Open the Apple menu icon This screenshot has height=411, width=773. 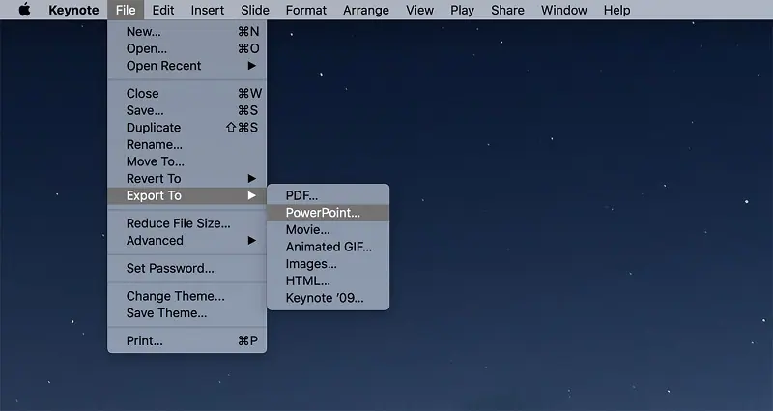coord(25,10)
